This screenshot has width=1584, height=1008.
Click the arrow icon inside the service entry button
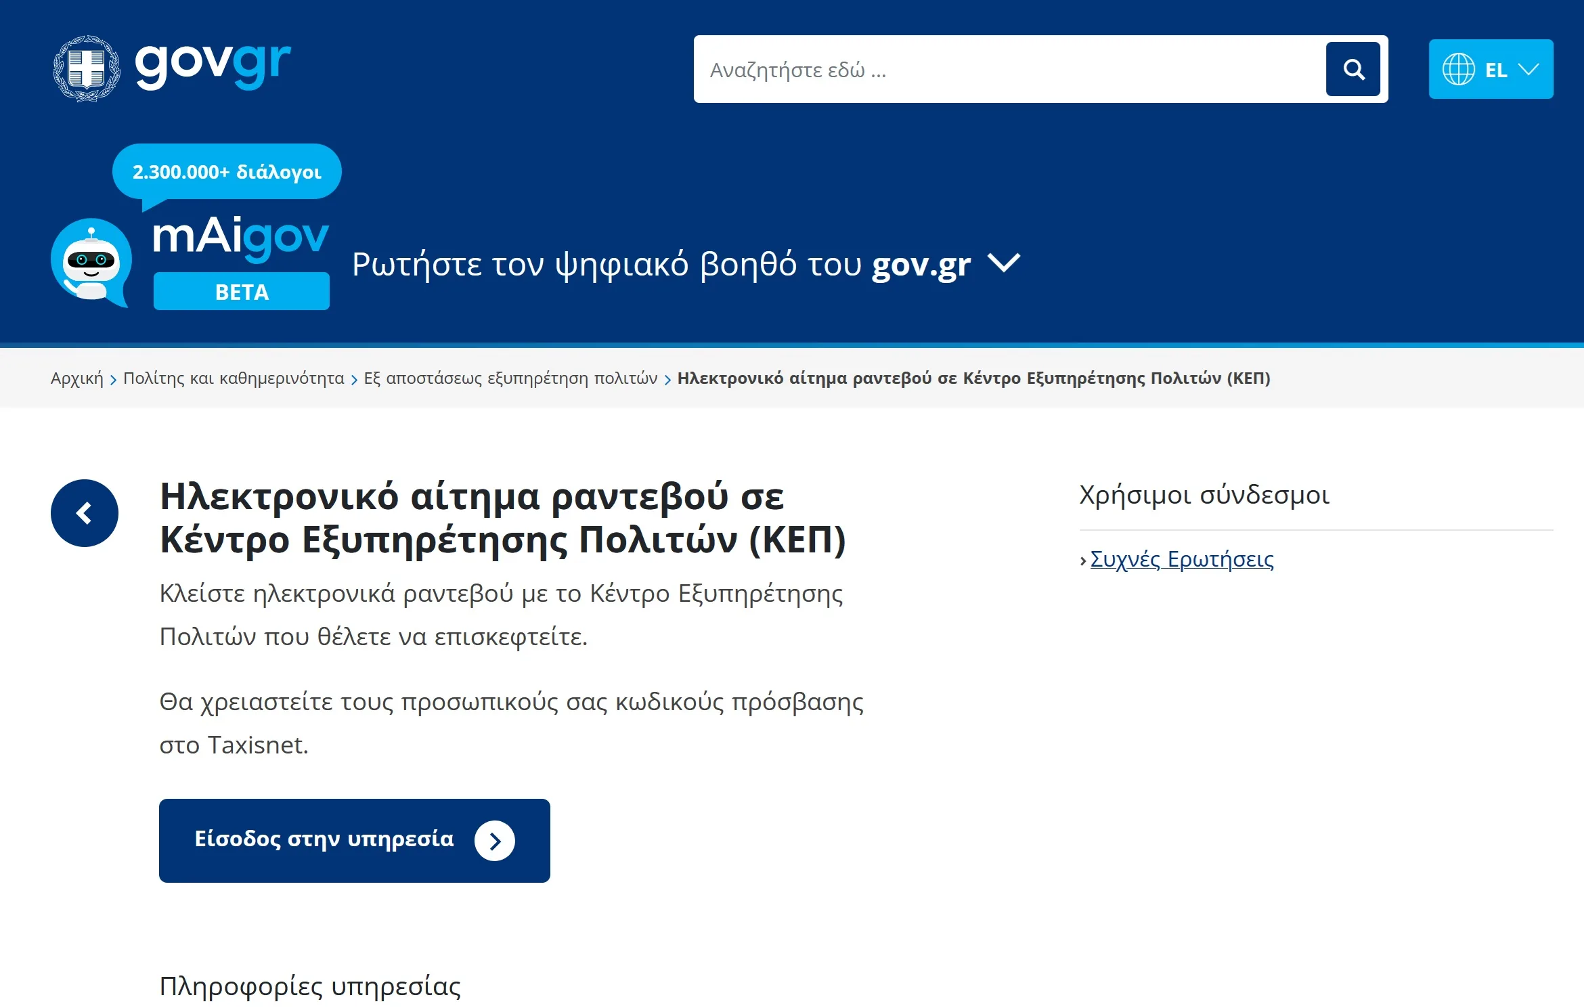coord(496,840)
